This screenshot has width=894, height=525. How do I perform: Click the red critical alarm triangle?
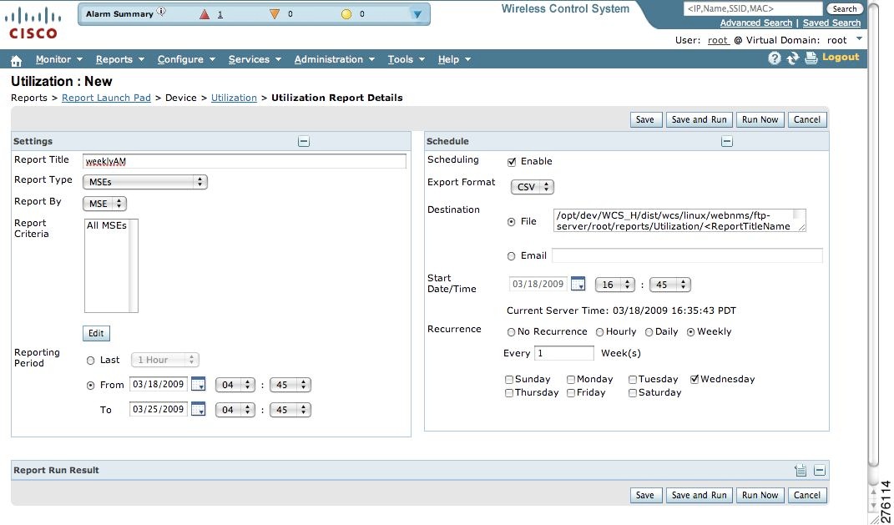point(205,14)
